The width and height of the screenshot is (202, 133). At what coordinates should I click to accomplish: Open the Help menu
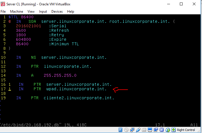pos(71,12)
